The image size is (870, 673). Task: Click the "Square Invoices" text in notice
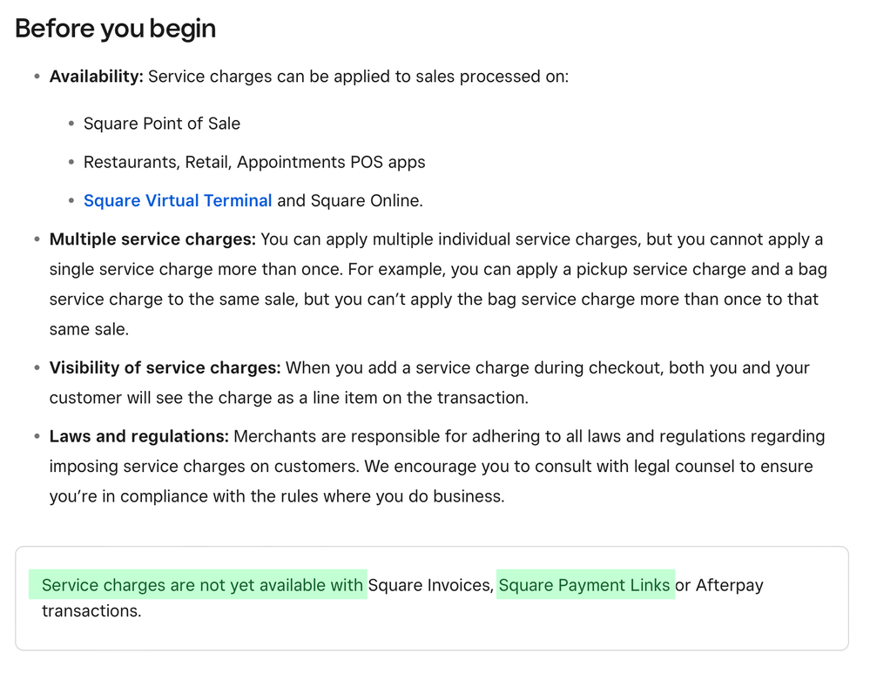pos(429,585)
